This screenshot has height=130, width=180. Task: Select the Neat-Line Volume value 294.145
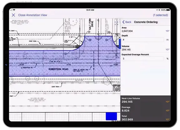pyautogui.click(x=127, y=102)
